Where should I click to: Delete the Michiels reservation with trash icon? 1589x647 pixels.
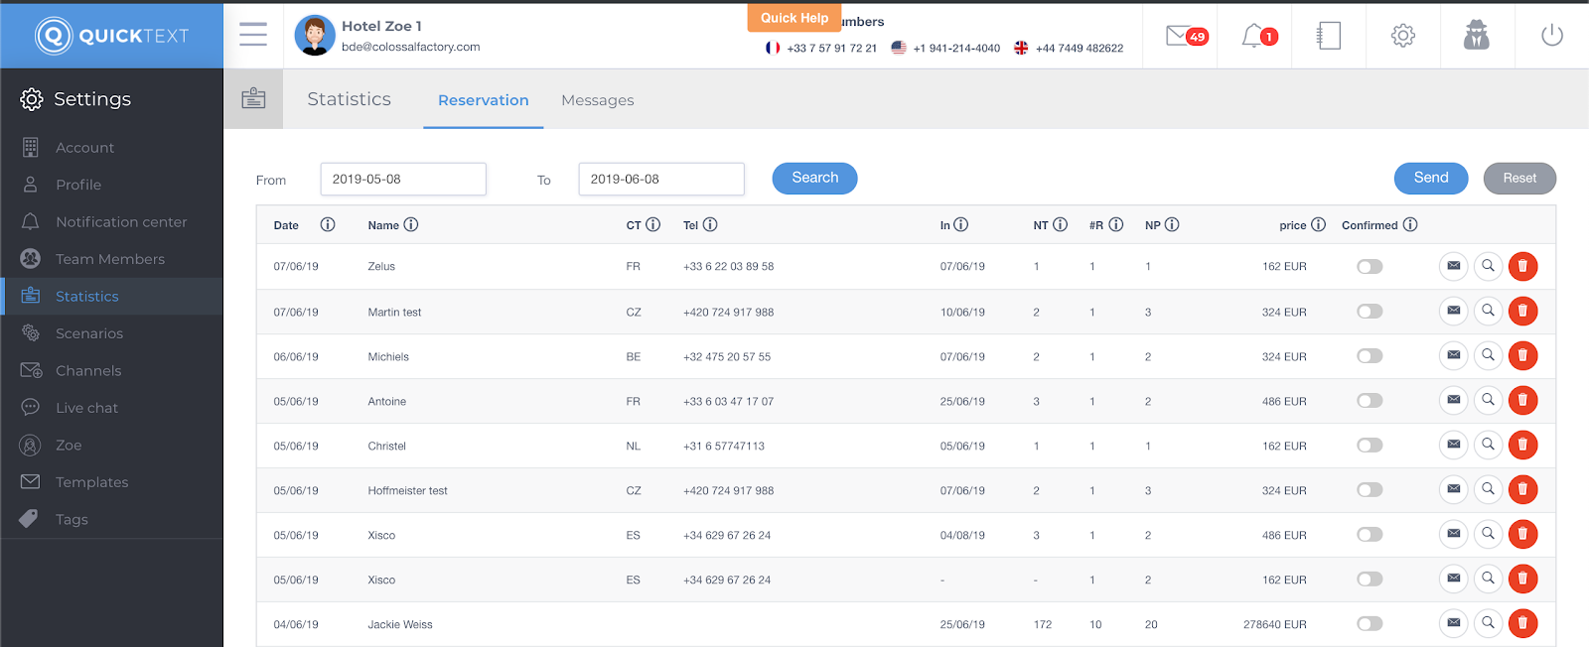pos(1522,355)
